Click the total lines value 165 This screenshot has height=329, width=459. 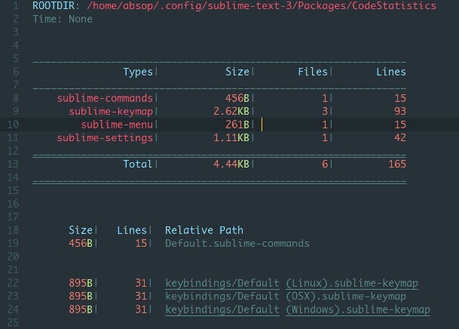coord(397,164)
